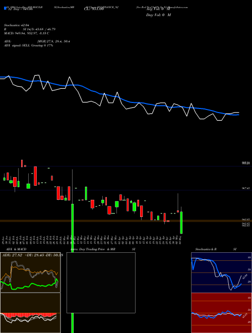The width and height of the screenshot is (252, 333).
Task: Select the 'MACD: 949.84, 952.97, -3.13 C' line
Action: (x=27, y=33)
